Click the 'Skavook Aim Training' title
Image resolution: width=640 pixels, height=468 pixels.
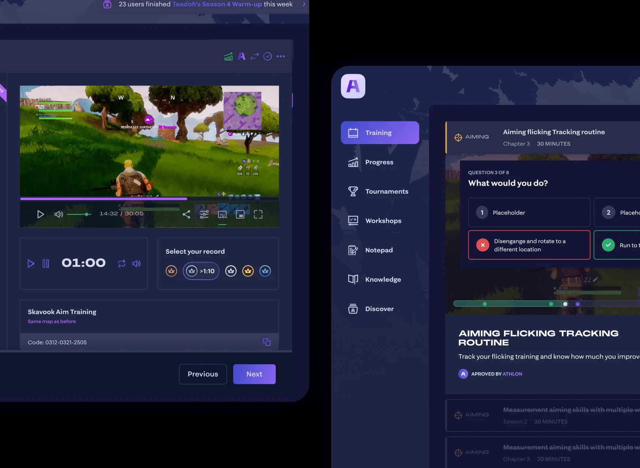(x=62, y=312)
